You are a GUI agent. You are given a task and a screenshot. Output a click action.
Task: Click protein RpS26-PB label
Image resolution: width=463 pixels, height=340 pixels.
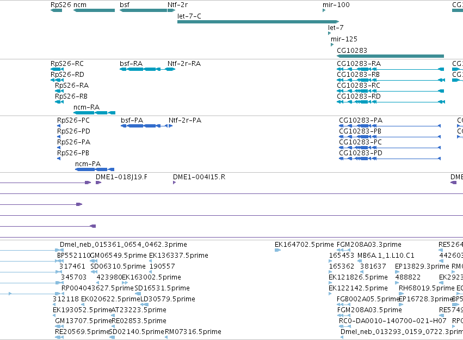[x=73, y=153]
